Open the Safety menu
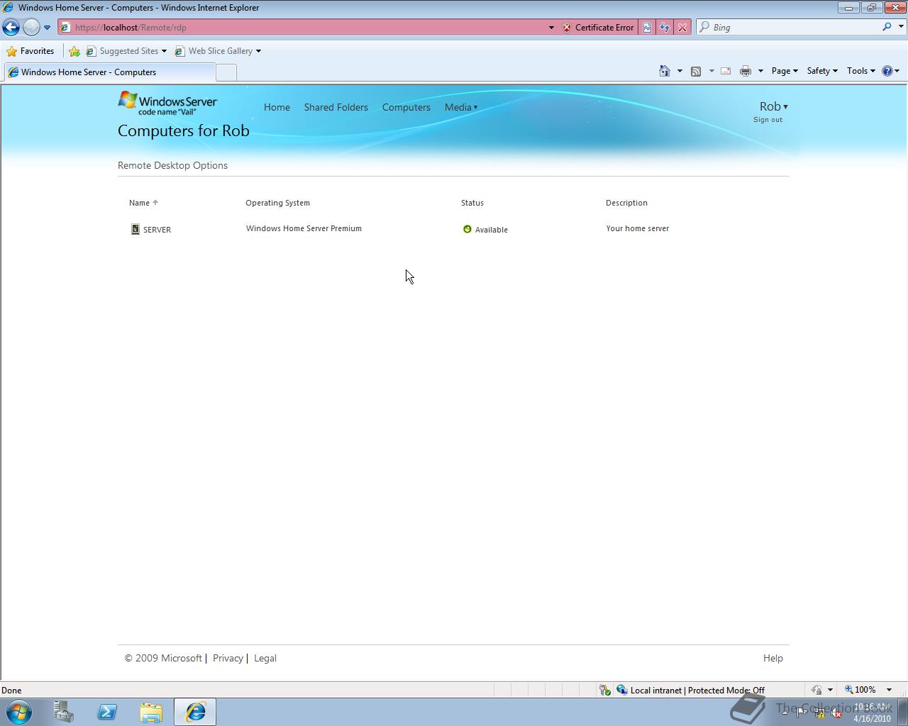Viewport: 908px width, 726px height. tap(822, 71)
